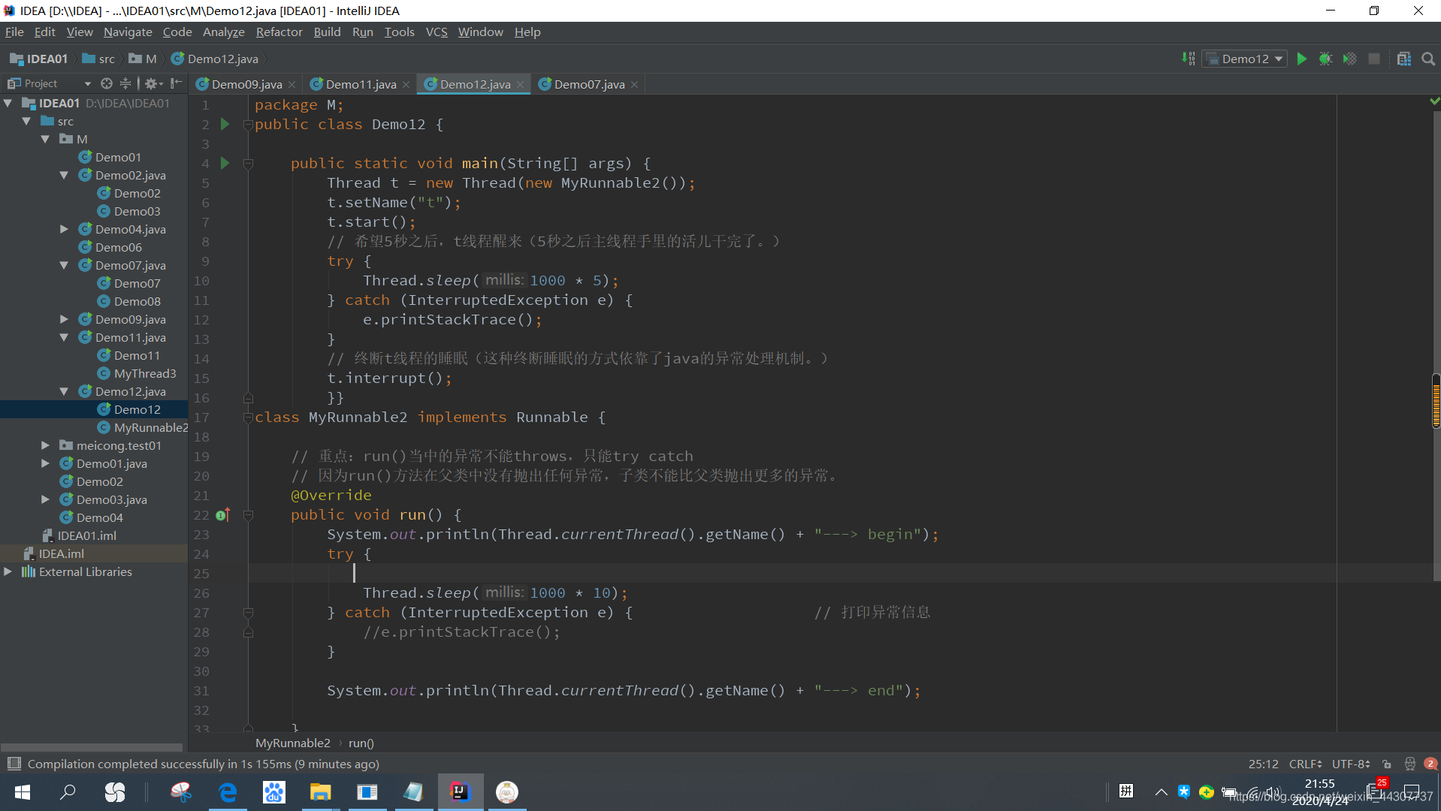The image size is (1441, 811).
Task: Open Project panel gear settings
Action: pyautogui.click(x=153, y=83)
